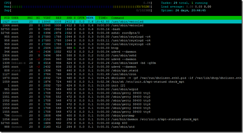Click the Load average values
243x133 pixels.
pyautogui.click(x=198, y=7)
